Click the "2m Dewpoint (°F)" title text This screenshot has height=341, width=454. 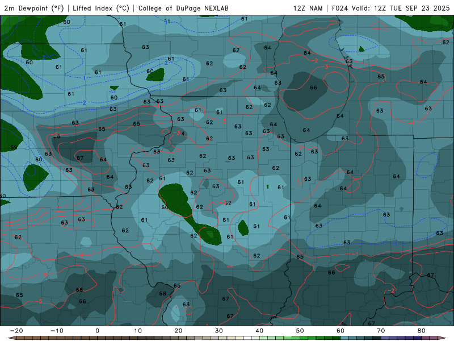coord(34,8)
